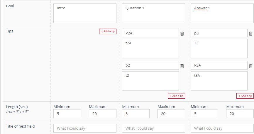Add a tip under Answer 1 column

coord(245,96)
